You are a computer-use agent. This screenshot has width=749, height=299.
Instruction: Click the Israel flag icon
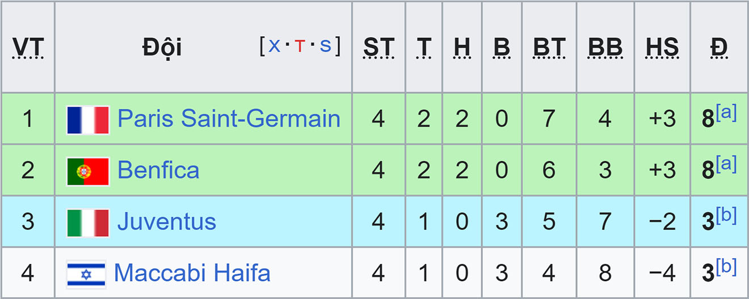click(86, 274)
